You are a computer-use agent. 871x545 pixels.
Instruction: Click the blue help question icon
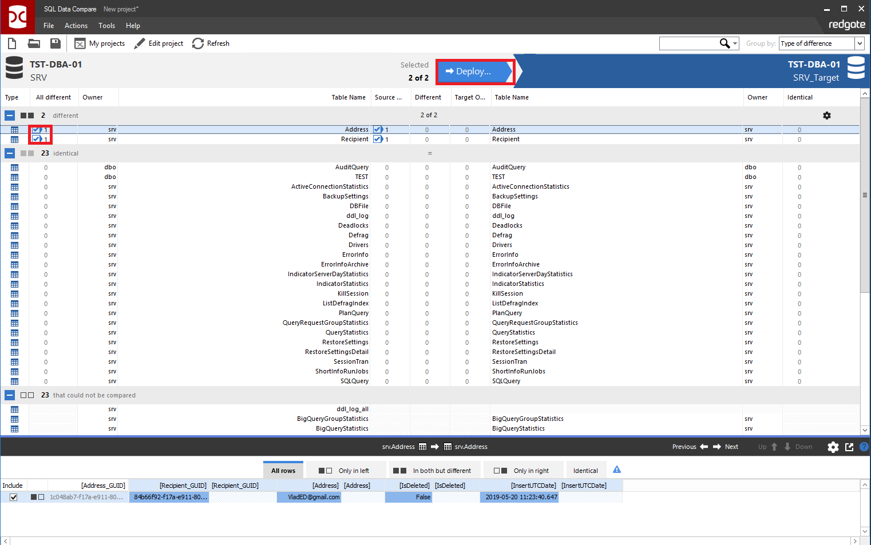(864, 447)
